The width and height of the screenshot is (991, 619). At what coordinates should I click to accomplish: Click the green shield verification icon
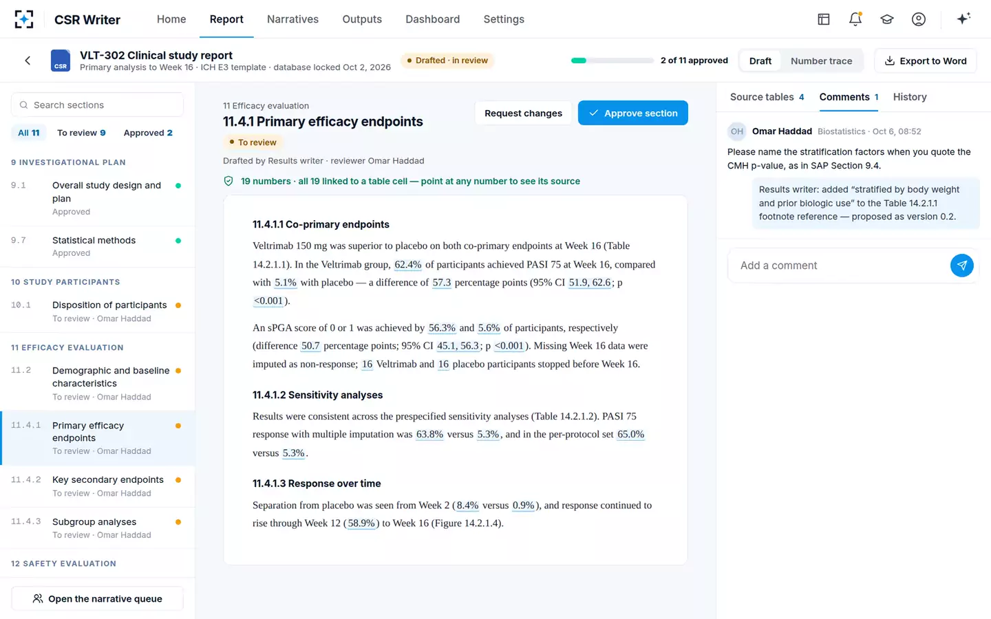click(228, 181)
